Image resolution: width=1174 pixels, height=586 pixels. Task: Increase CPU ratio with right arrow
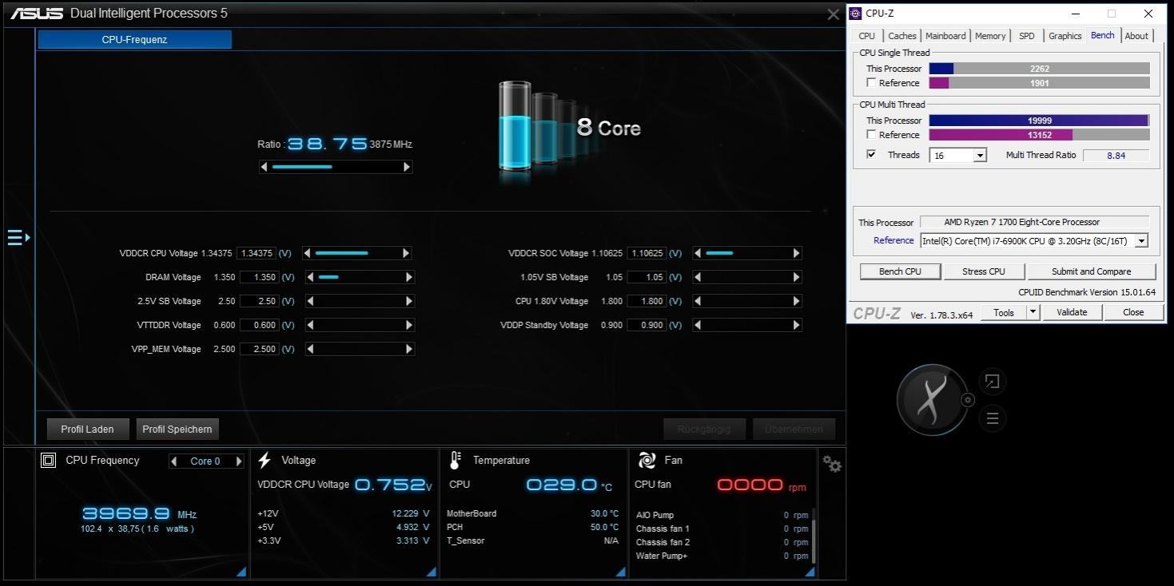click(x=407, y=167)
